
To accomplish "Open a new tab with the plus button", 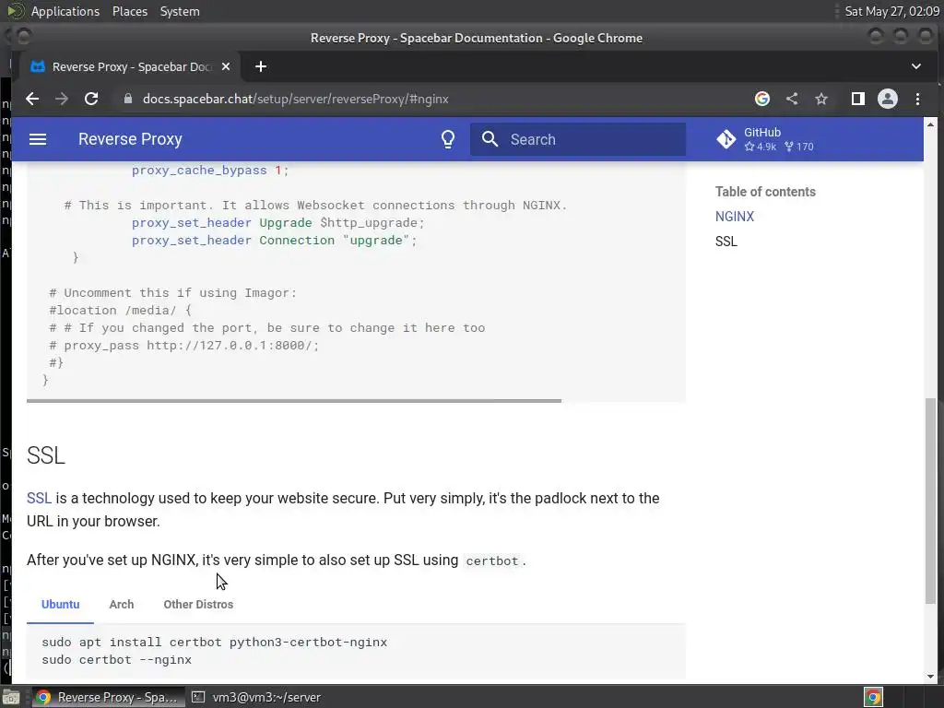I will pyautogui.click(x=261, y=66).
